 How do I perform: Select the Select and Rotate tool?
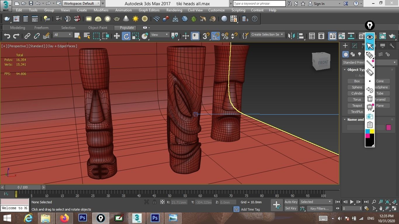126,36
